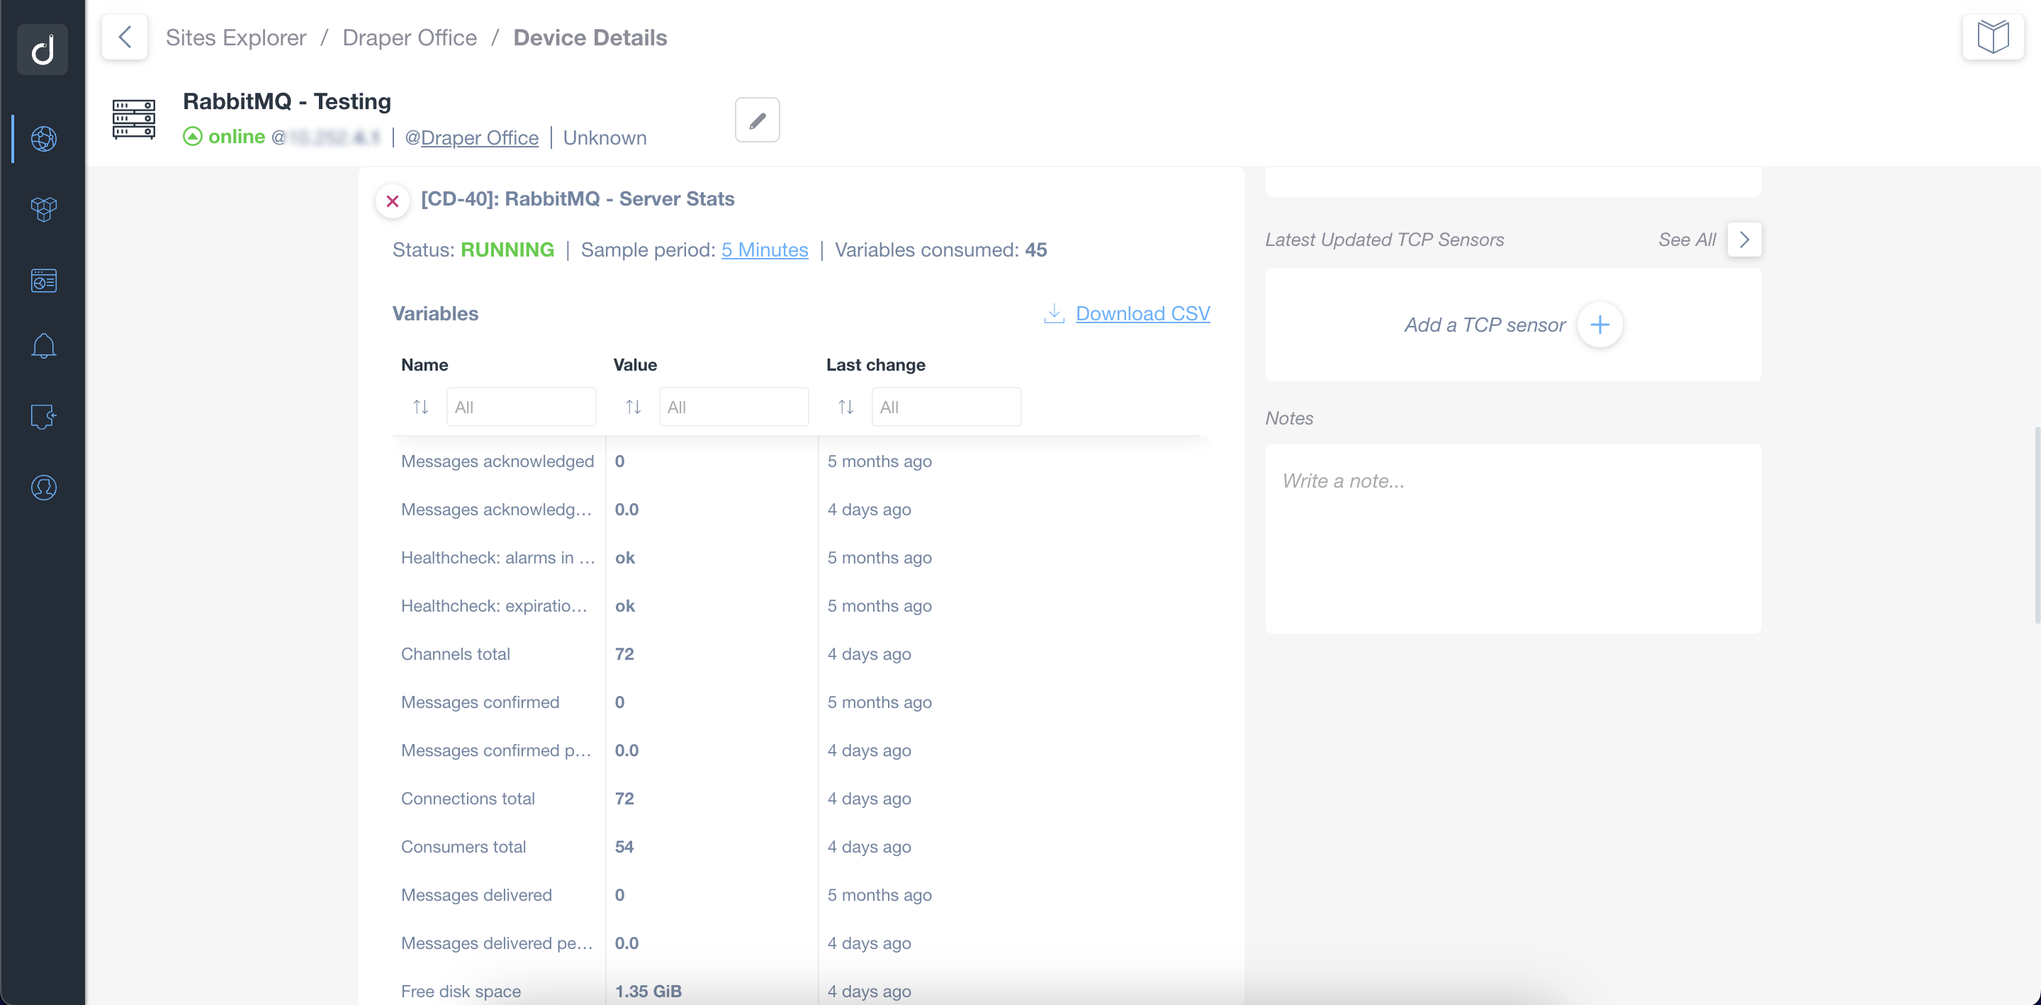The image size is (2041, 1005).
Task: Click the 1.35 GiB value
Action: pos(648,991)
